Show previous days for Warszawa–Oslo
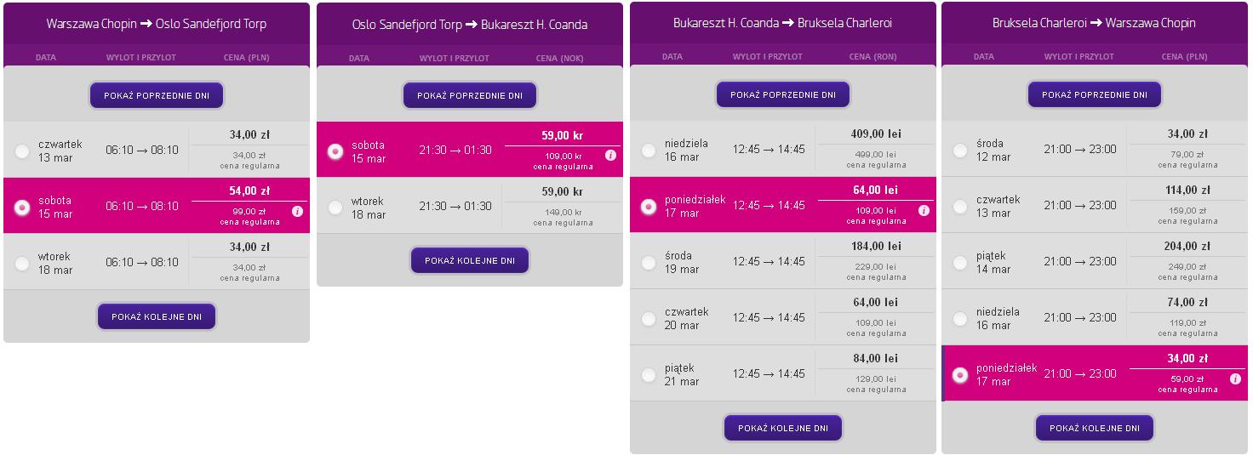Viewport: 1253px width, 461px height. pos(157,95)
